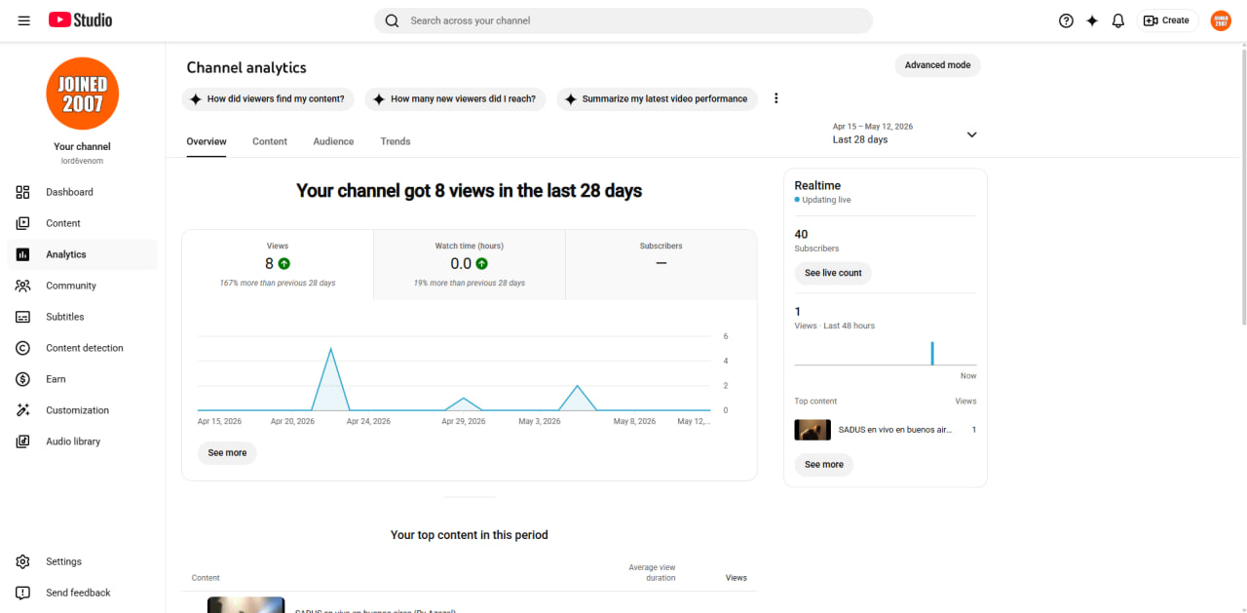1247x613 pixels.
Task: Select the Subscribers metric card
Action: click(661, 265)
